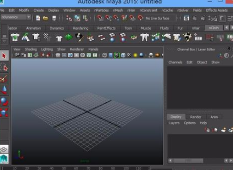
Task: Switch to select by component type mode
Action: point(85,18)
